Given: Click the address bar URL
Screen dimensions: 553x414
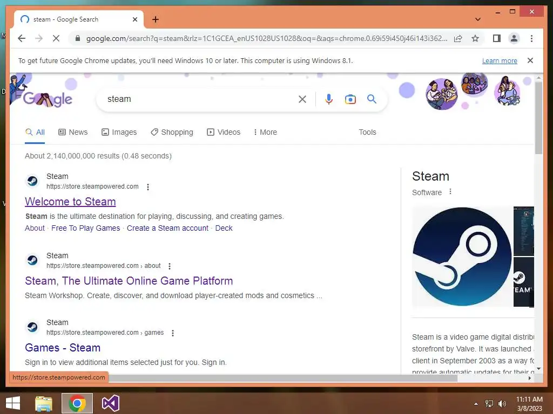Looking at the screenshot, I should pyautogui.click(x=267, y=38).
